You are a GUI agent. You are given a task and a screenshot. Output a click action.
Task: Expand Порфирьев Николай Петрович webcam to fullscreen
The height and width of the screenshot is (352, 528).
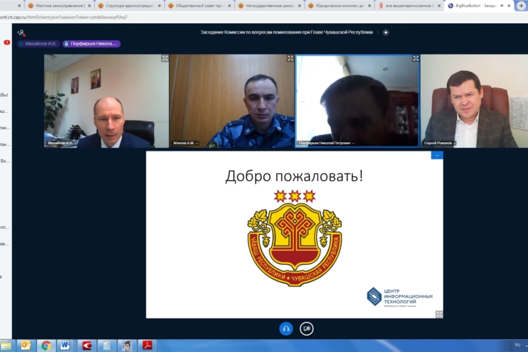coord(416,59)
